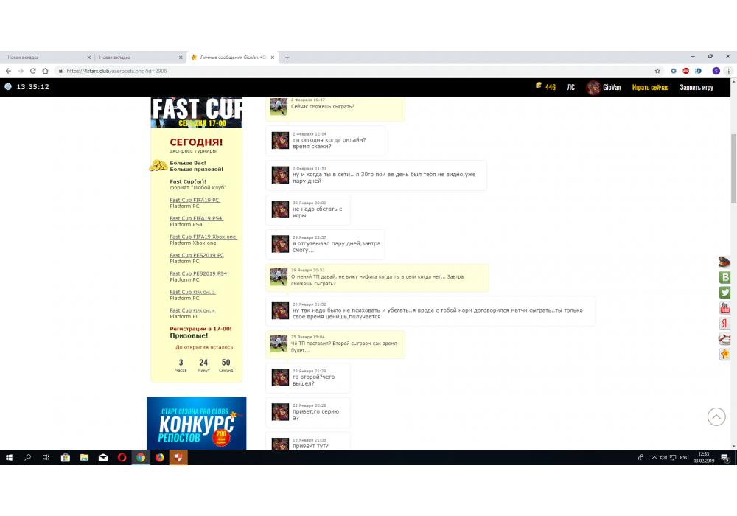Click the GioVan profile avatar

[x=593, y=88]
